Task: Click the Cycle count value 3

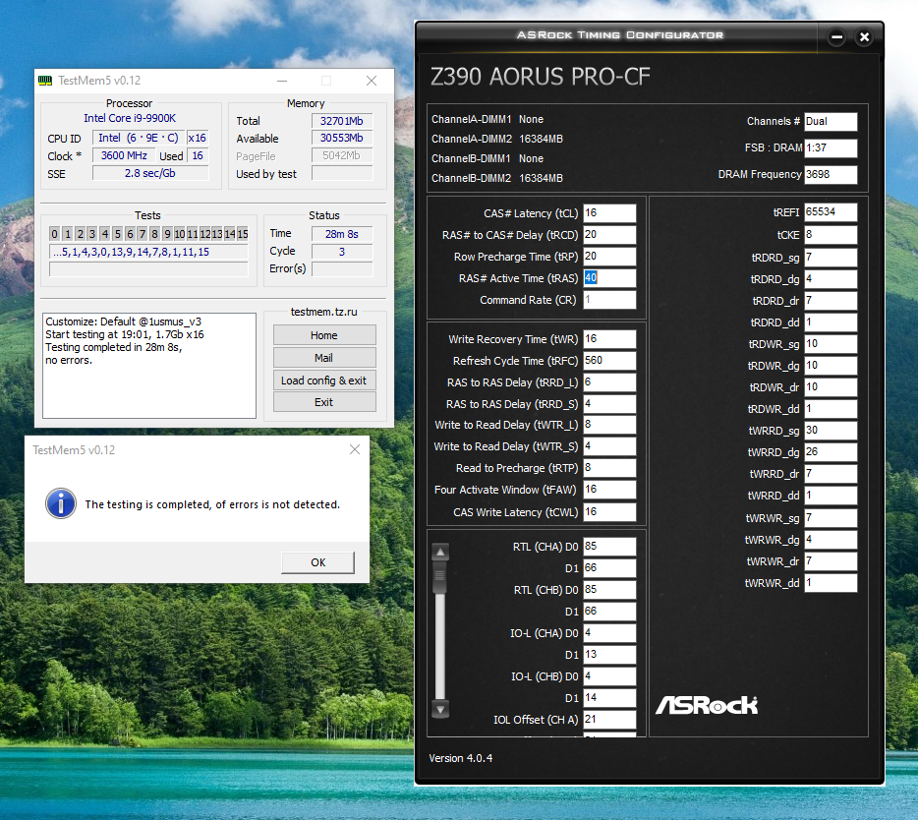Action: pyautogui.click(x=341, y=252)
